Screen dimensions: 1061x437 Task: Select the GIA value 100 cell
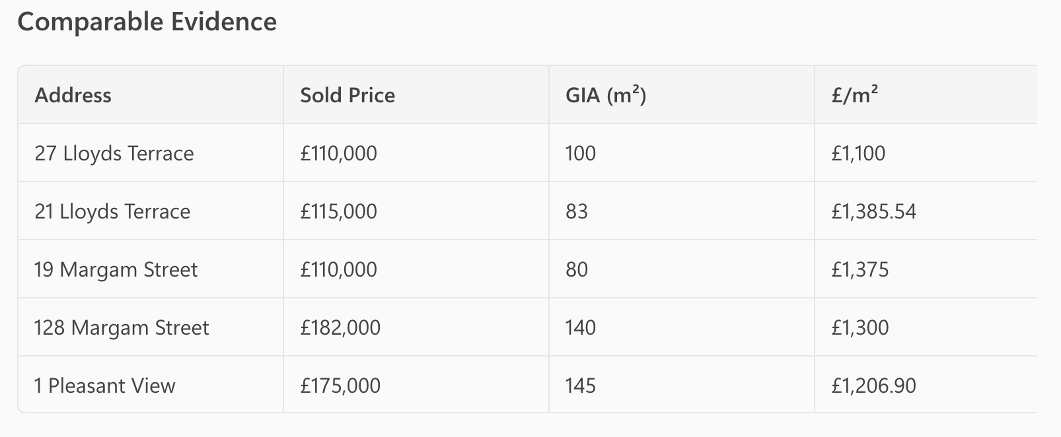click(581, 153)
